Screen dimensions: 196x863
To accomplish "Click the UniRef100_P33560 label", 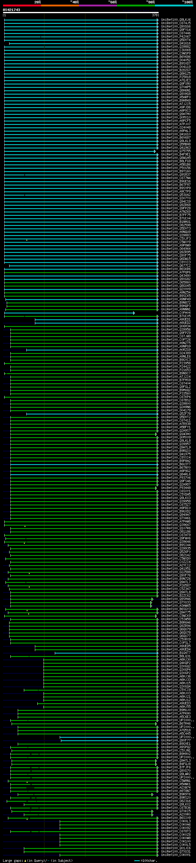I will coord(176,393).
